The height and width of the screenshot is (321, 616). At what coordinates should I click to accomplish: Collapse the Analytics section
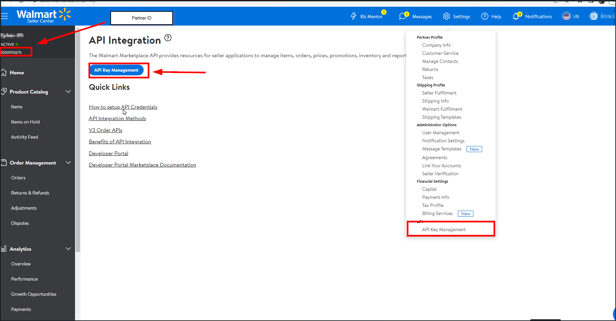click(x=68, y=249)
